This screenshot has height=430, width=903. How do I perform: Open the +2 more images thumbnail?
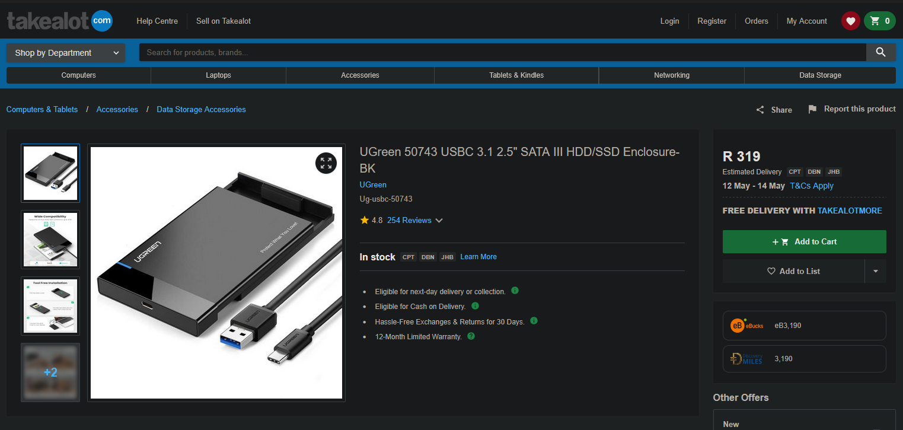[50, 372]
